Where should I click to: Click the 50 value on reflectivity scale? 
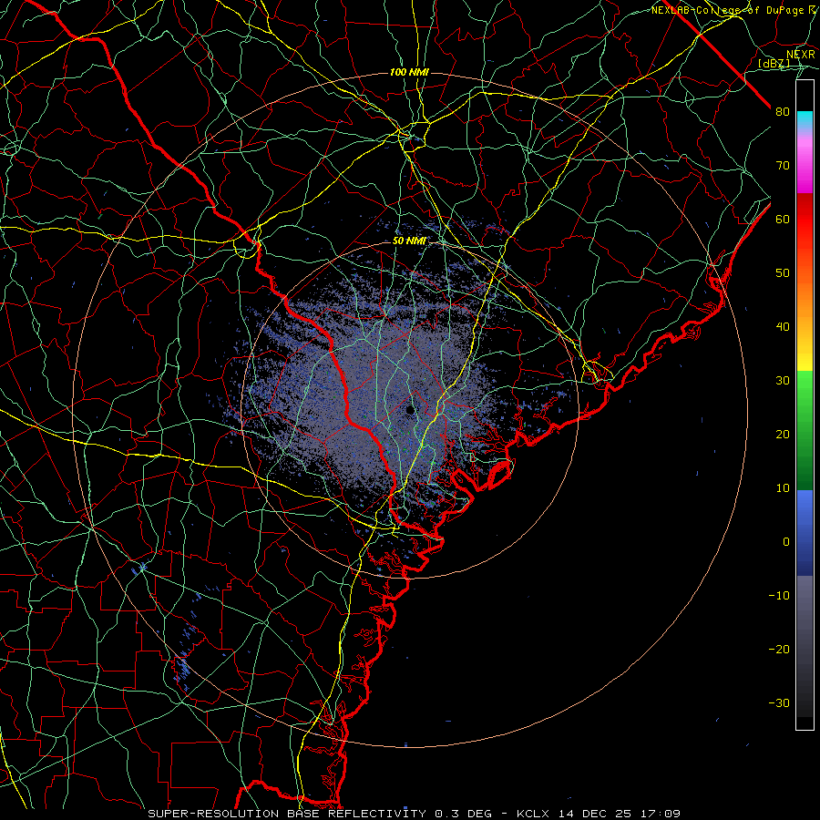783,273
